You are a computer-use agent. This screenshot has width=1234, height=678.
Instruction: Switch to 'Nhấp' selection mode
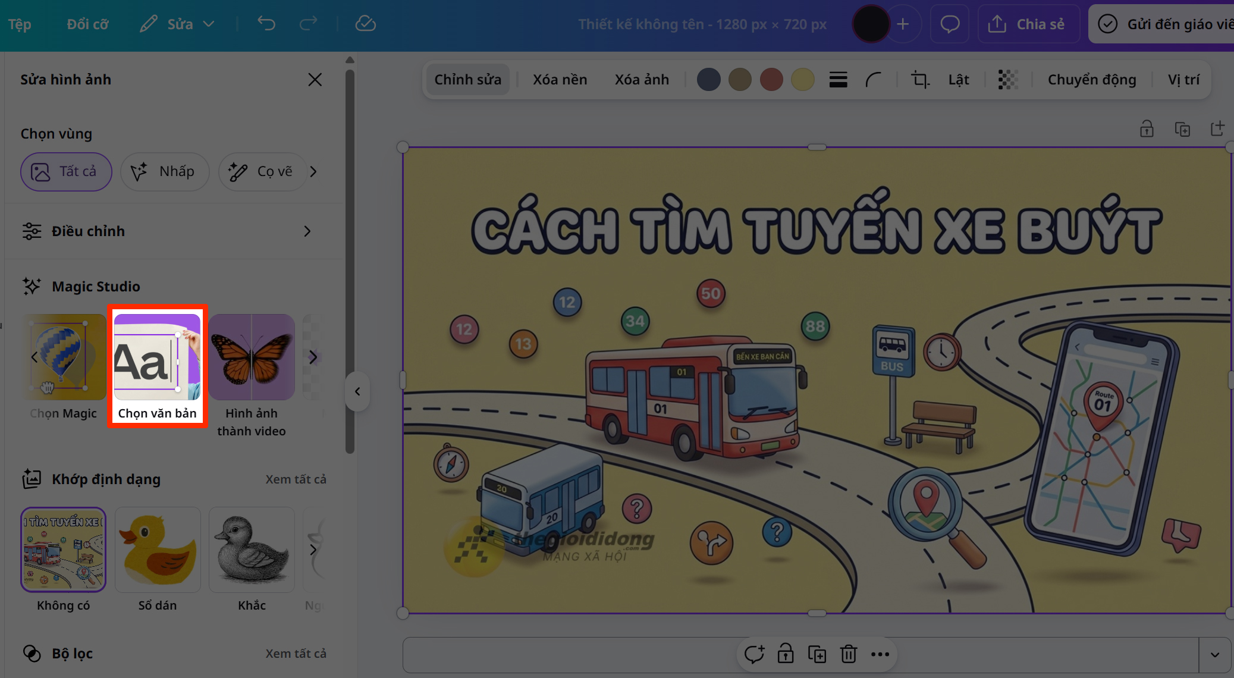[x=165, y=172]
